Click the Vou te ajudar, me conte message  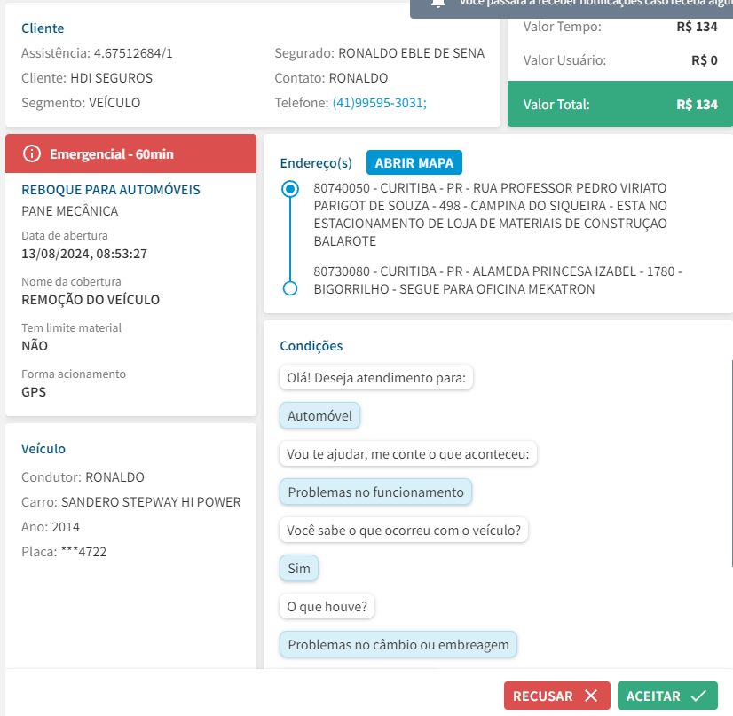click(408, 453)
